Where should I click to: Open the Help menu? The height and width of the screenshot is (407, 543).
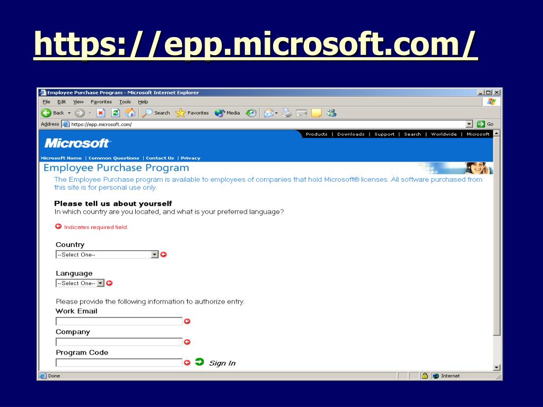[143, 102]
